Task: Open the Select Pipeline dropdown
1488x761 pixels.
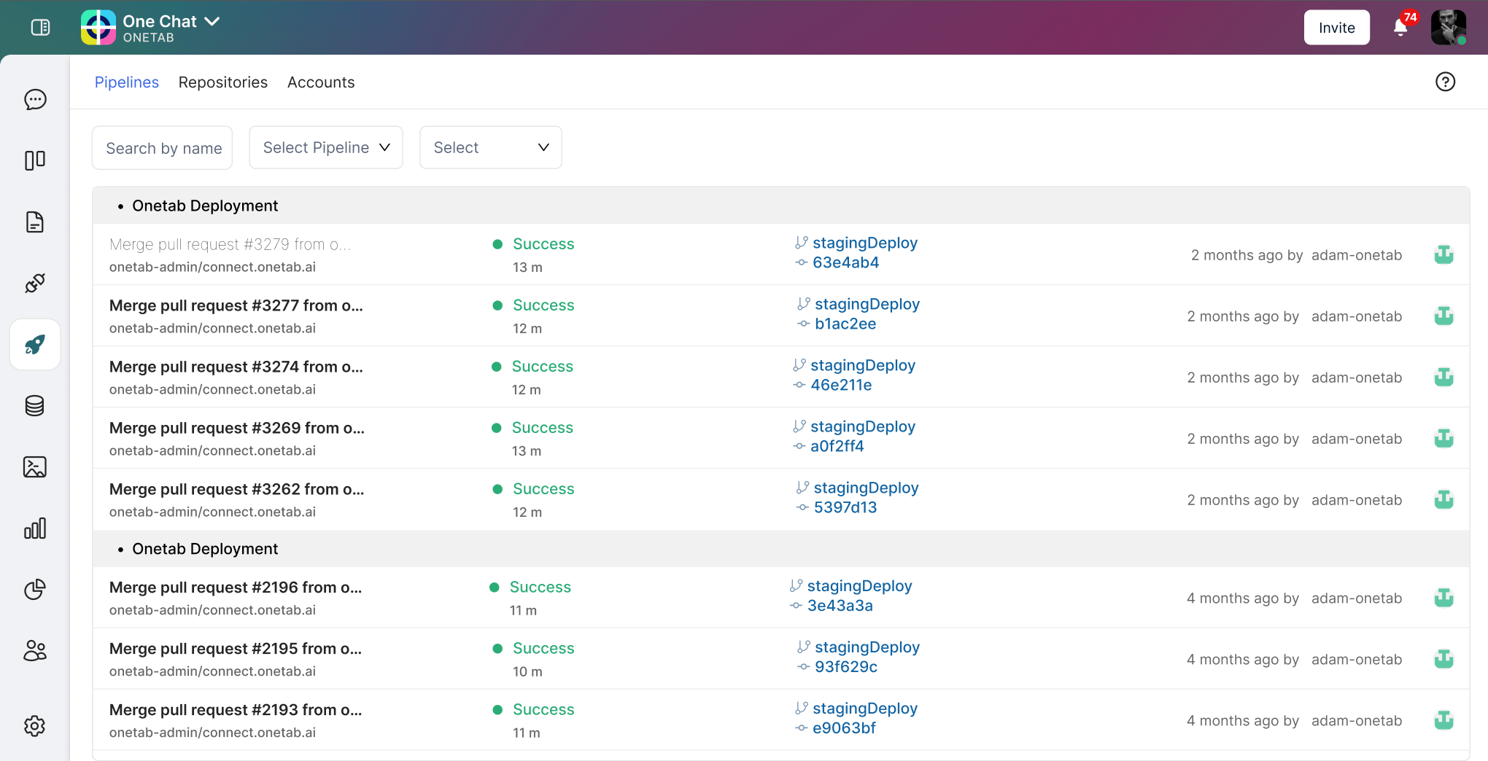Action: click(326, 148)
